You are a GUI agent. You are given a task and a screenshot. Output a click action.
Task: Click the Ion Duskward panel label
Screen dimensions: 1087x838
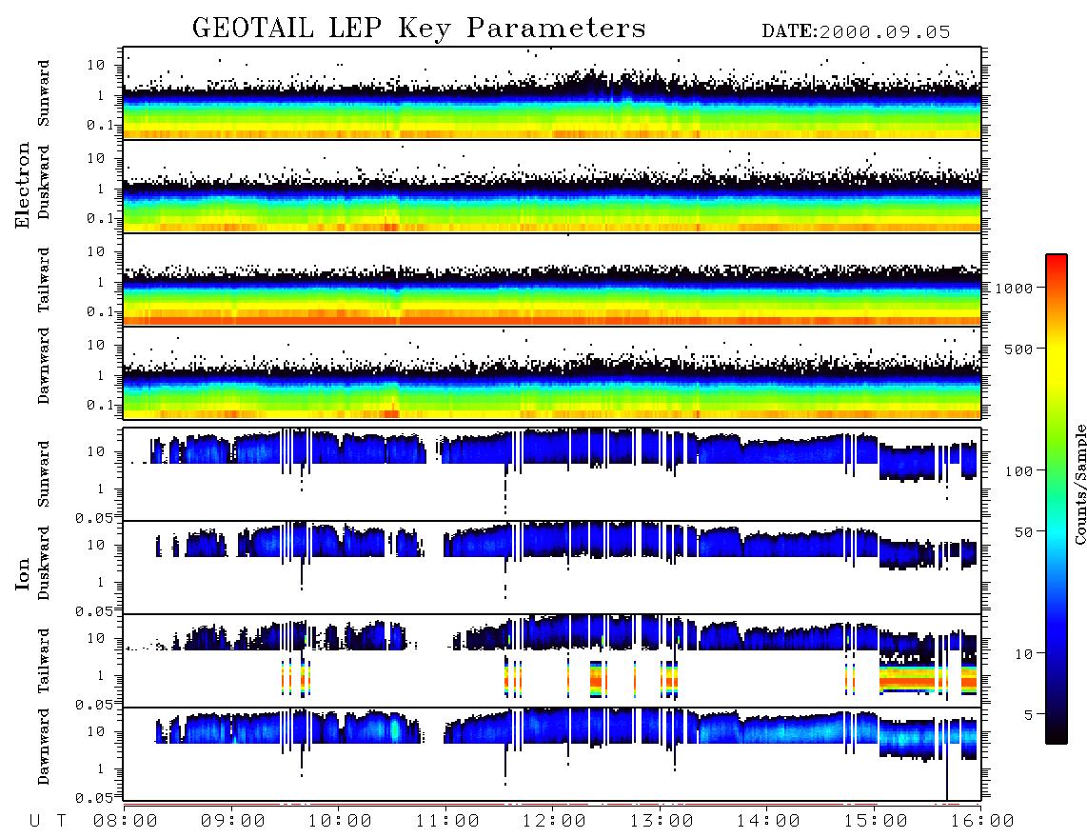point(44,563)
